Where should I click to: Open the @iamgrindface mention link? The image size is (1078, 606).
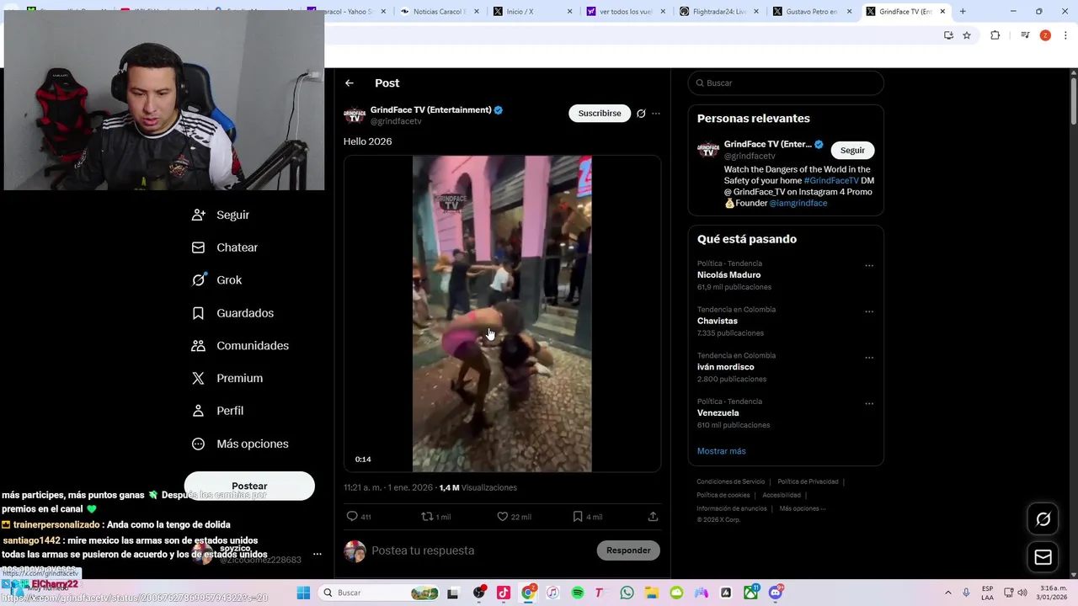[798, 203]
